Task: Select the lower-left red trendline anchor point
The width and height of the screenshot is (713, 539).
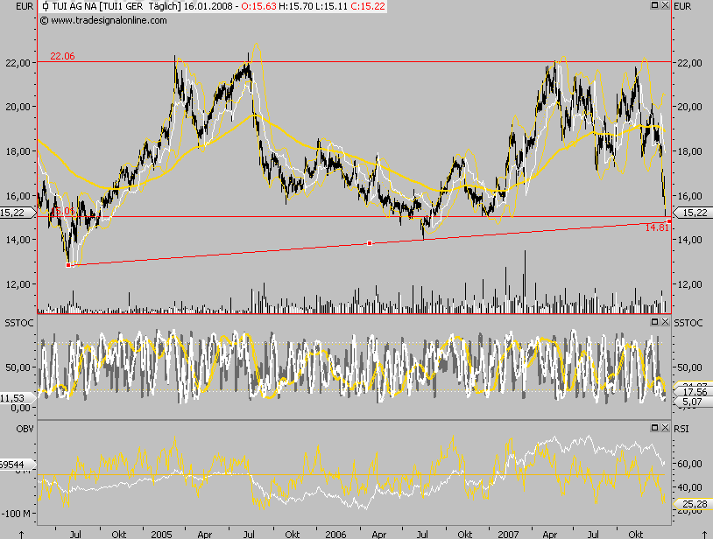Action: tap(67, 263)
